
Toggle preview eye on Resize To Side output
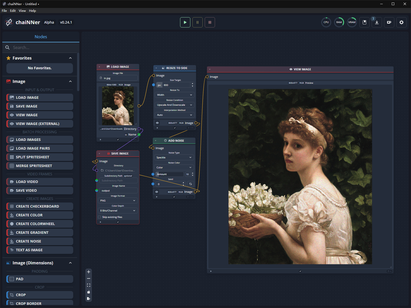157,123
